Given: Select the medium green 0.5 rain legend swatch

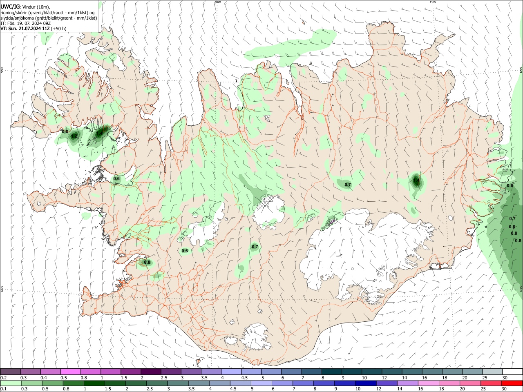Looking at the screenshot, I should coord(52,383).
